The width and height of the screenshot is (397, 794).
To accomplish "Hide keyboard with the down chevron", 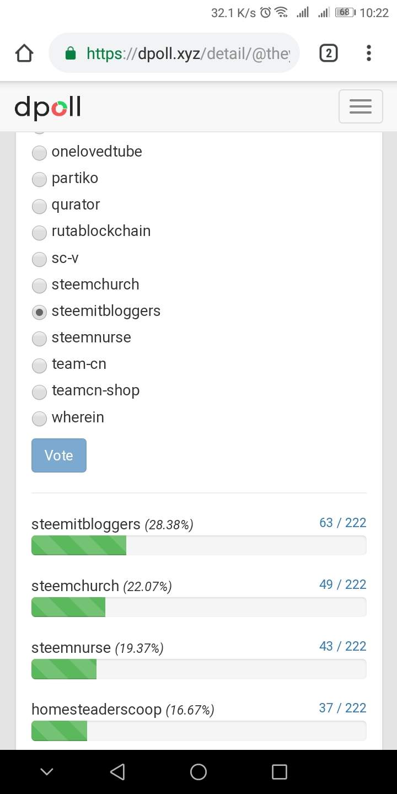I will [47, 772].
